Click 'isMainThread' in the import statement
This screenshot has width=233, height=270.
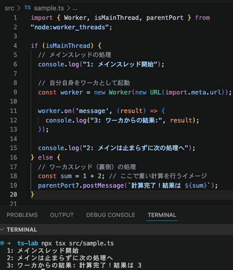point(116,18)
